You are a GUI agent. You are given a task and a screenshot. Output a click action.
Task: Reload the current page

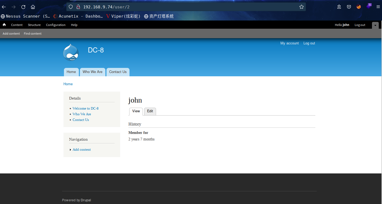point(23,7)
